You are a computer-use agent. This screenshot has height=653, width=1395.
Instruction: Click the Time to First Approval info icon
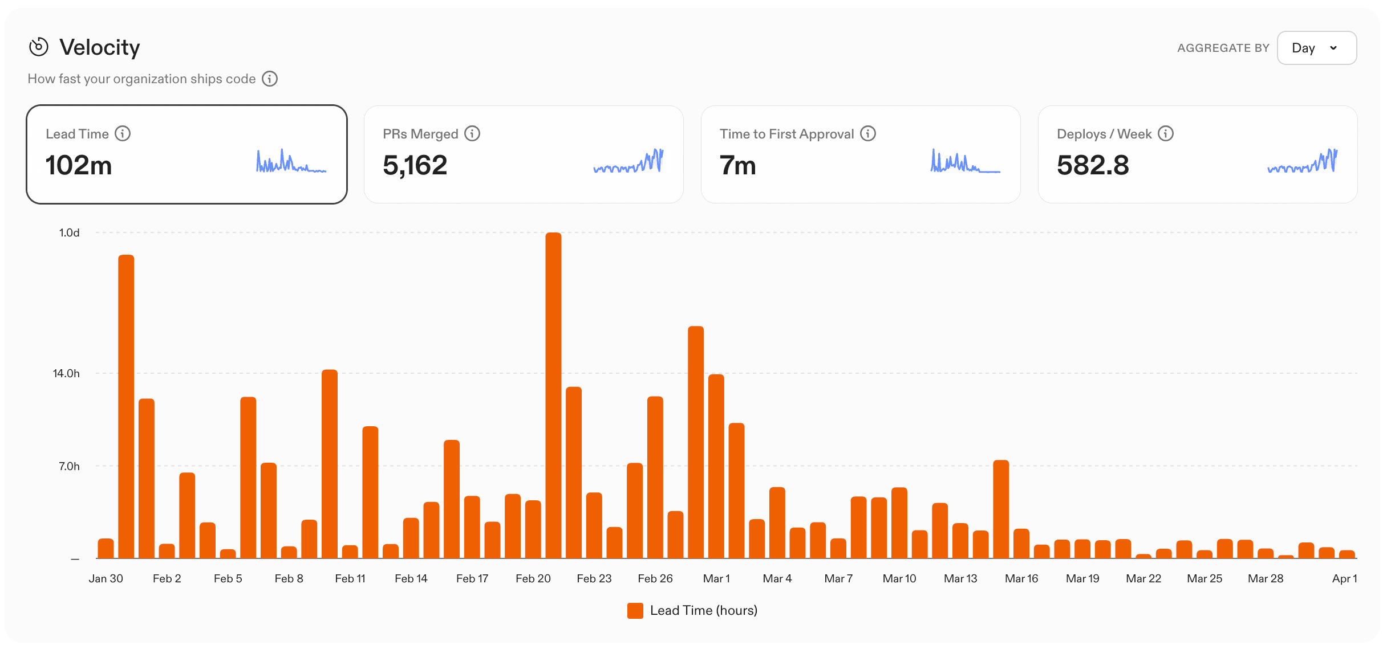[x=868, y=133]
